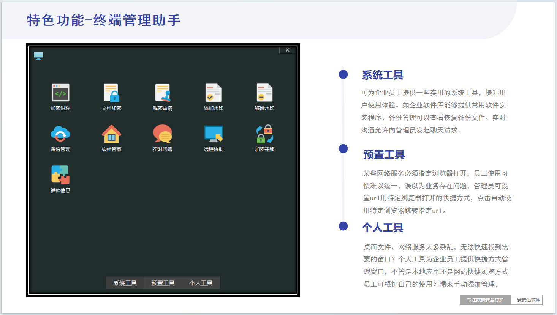Click the 系统工具 section heading
This screenshot has width=557, height=315.
(383, 75)
